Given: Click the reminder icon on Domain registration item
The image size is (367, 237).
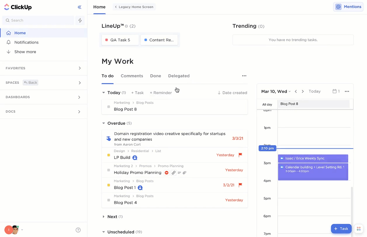Looking at the screenshot, I should 108,138.
